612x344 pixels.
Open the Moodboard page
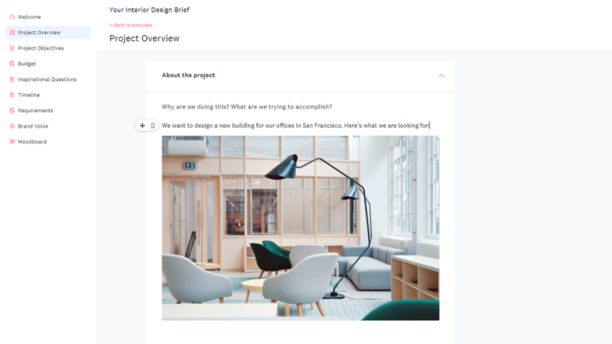click(48, 141)
